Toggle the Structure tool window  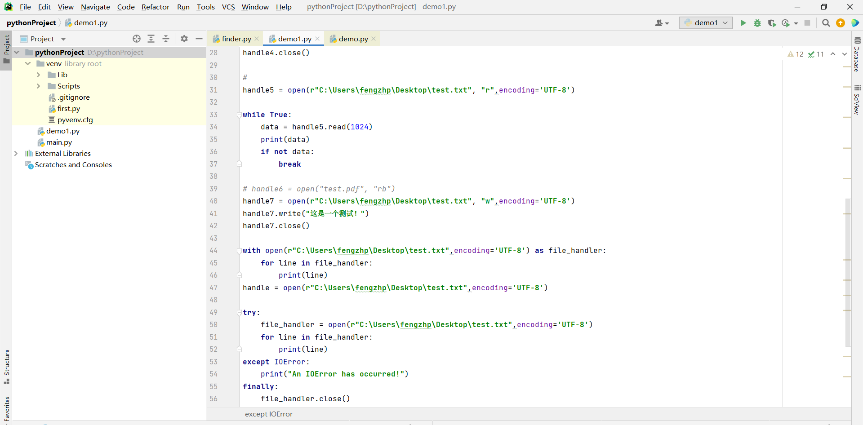(x=7, y=366)
